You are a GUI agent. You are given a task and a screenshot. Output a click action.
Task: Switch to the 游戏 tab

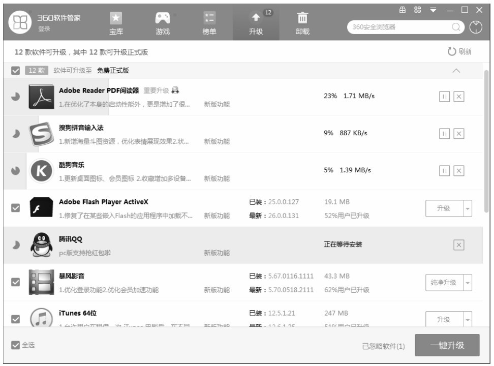click(163, 23)
